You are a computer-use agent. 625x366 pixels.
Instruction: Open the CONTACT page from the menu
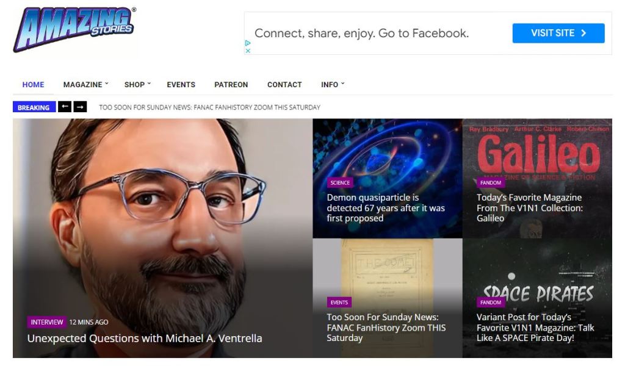(284, 84)
